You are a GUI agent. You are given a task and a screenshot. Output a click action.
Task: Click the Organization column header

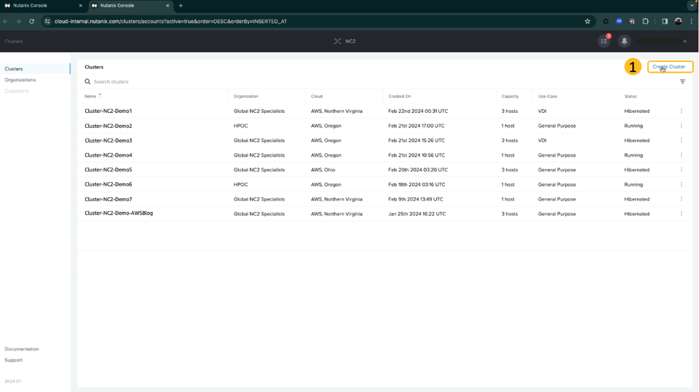click(x=245, y=96)
